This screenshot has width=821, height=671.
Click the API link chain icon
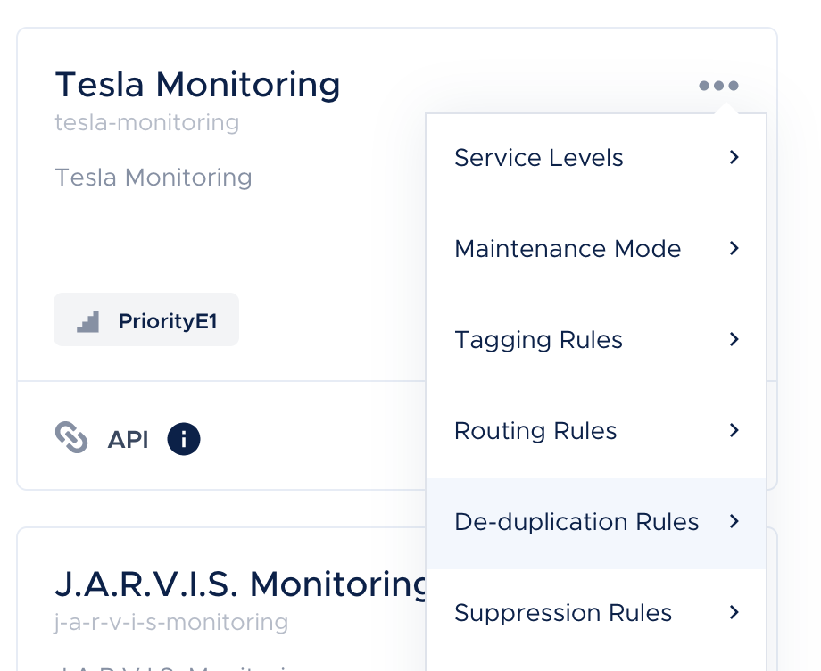pos(71,437)
